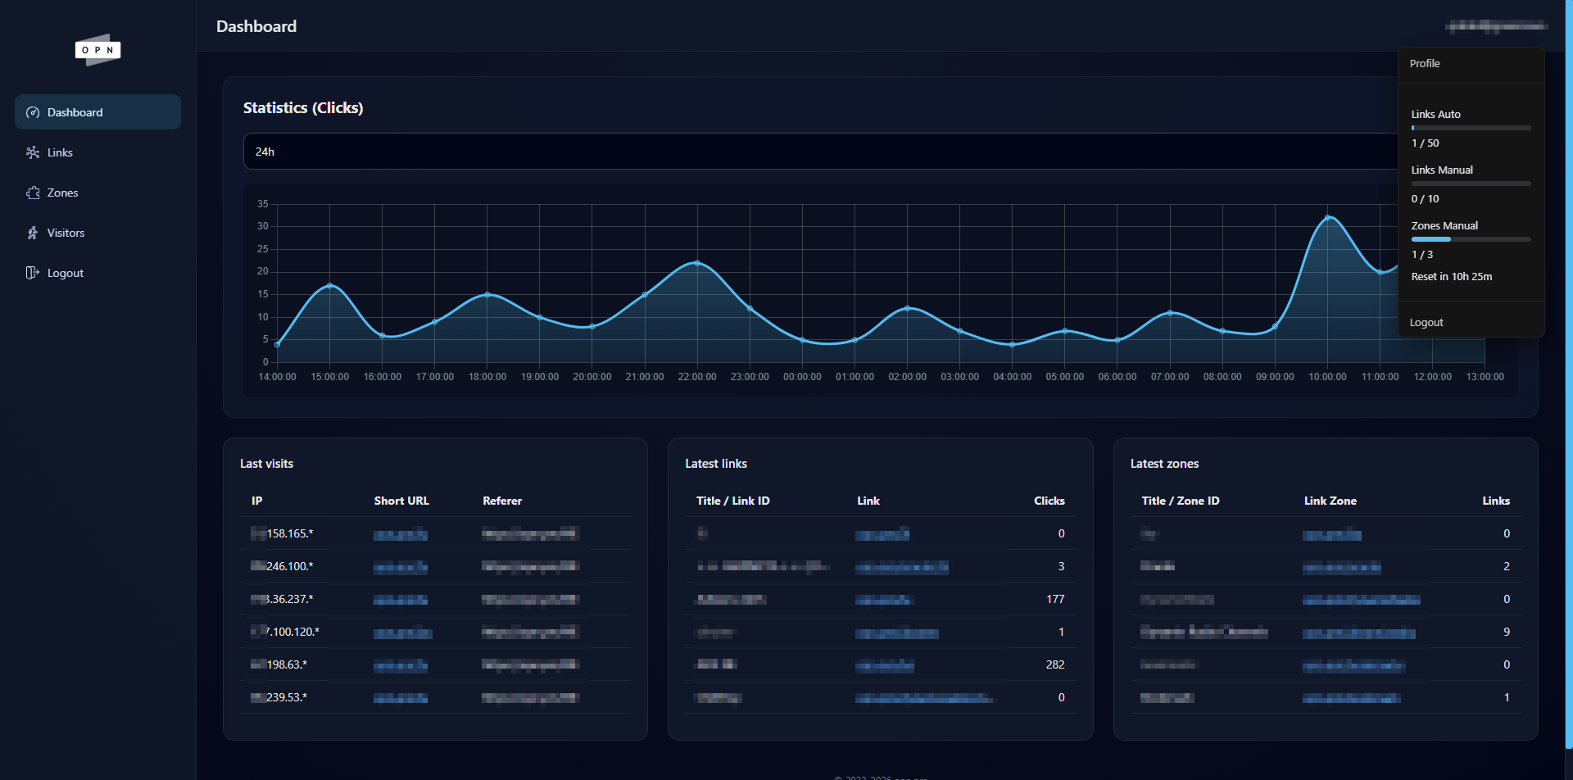Click the peak data point near 10:00 on the chart
The image size is (1573, 780).
pyautogui.click(x=1329, y=217)
